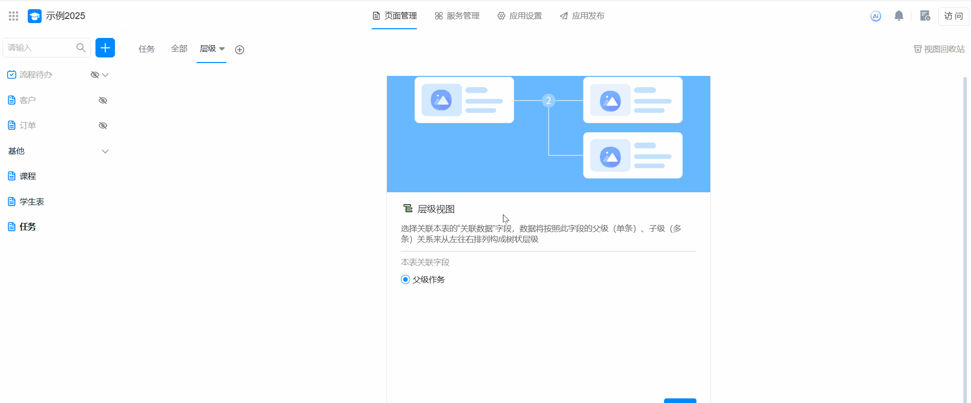This screenshot has height=403, width=971.
Task: Click the 访问 button
Action: (953, 16)
